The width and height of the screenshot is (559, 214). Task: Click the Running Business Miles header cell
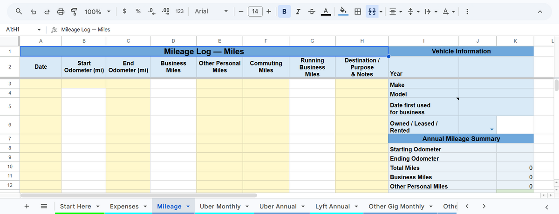tap(312, 67)
